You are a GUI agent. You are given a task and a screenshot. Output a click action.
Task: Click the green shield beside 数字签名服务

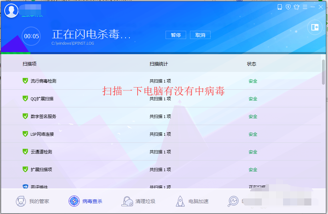click(25, 116)
